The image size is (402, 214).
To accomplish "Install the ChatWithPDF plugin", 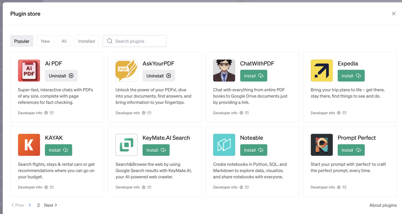I will click(254, 76).
